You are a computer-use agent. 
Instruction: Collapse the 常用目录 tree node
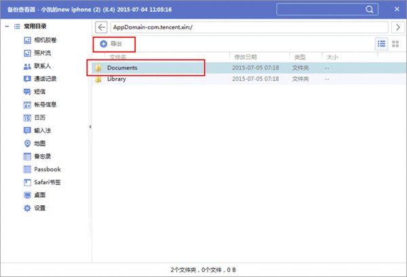coord(7,27)
